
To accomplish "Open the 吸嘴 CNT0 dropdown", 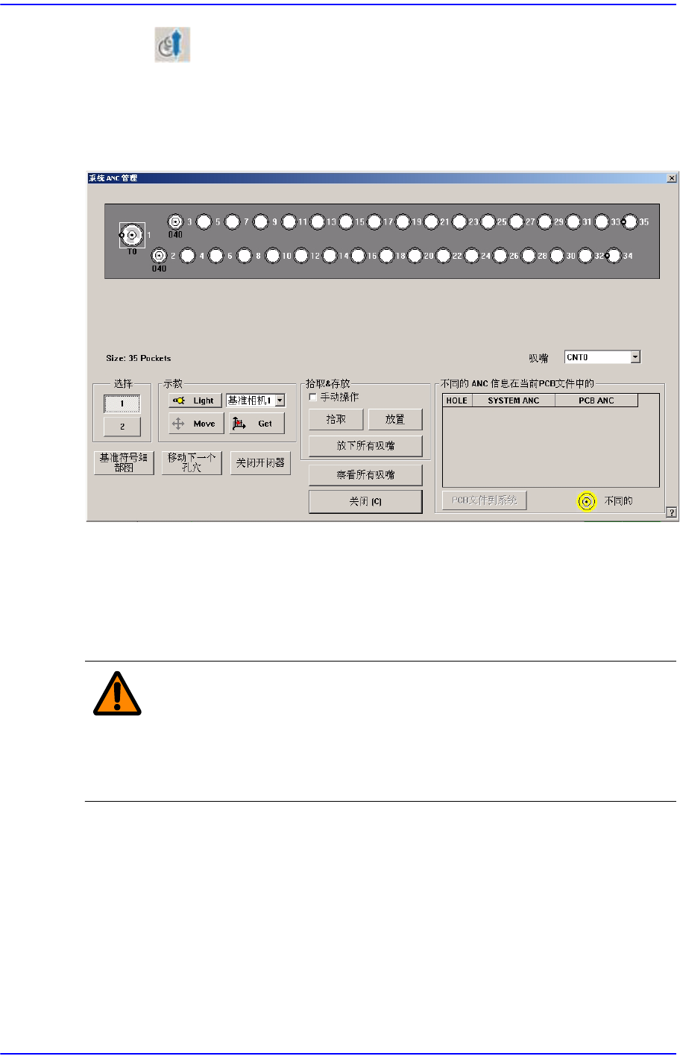I will point(635,357).
